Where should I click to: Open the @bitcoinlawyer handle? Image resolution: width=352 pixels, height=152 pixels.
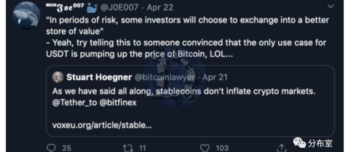pyautogui.click(x=165, y=77)
